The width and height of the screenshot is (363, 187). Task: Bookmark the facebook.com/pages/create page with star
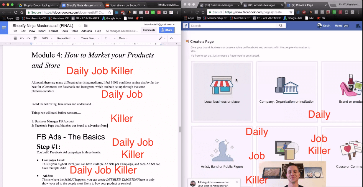(291, 12)
